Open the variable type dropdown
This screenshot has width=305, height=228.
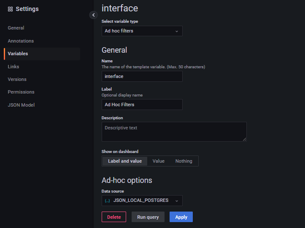142,31
